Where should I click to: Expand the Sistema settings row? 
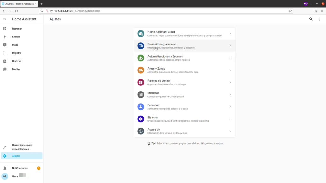click(185, 119)
